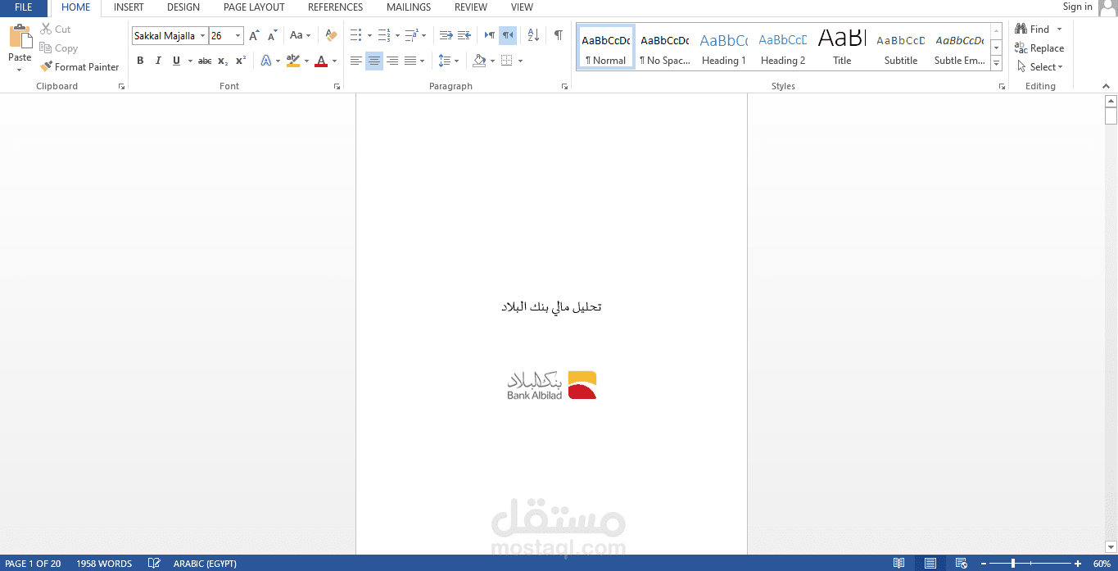Viewport: 1118px width, 571px height.
Task: Click the vertical scrollbar down arrow
Action: tap(1111, 547)
